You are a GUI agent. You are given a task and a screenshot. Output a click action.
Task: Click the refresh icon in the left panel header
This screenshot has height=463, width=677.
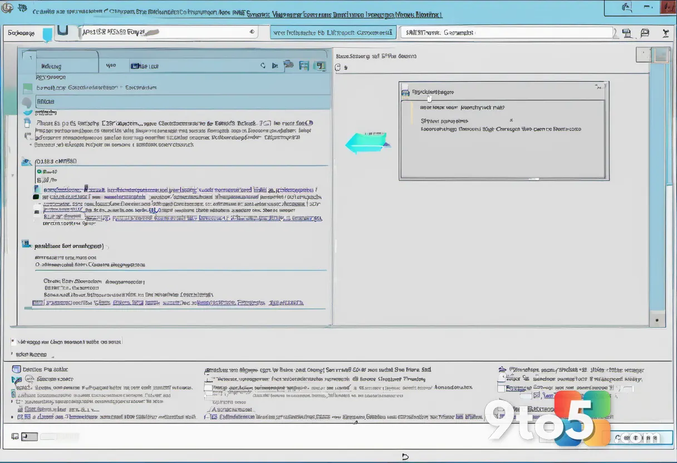click(x=263, y=66)
